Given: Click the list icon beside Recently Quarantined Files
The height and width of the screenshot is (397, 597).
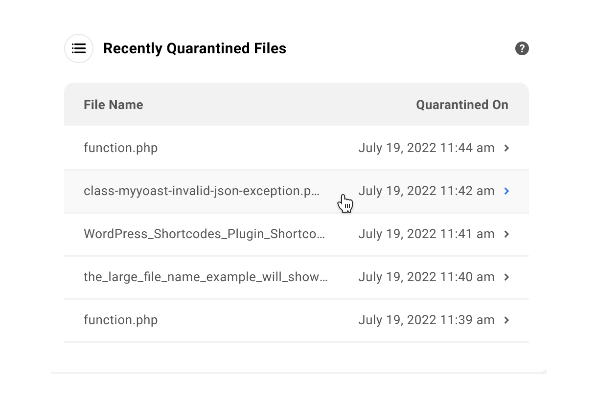Looking at the screenshot, I should pos(79,48).
